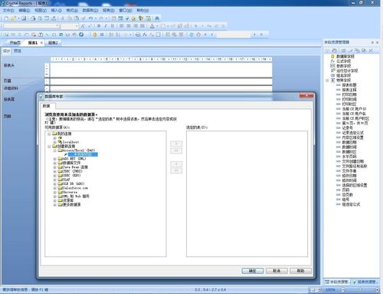
Task: Expand the OLE DB (ADO) node
Action: [x=54, y=184]
